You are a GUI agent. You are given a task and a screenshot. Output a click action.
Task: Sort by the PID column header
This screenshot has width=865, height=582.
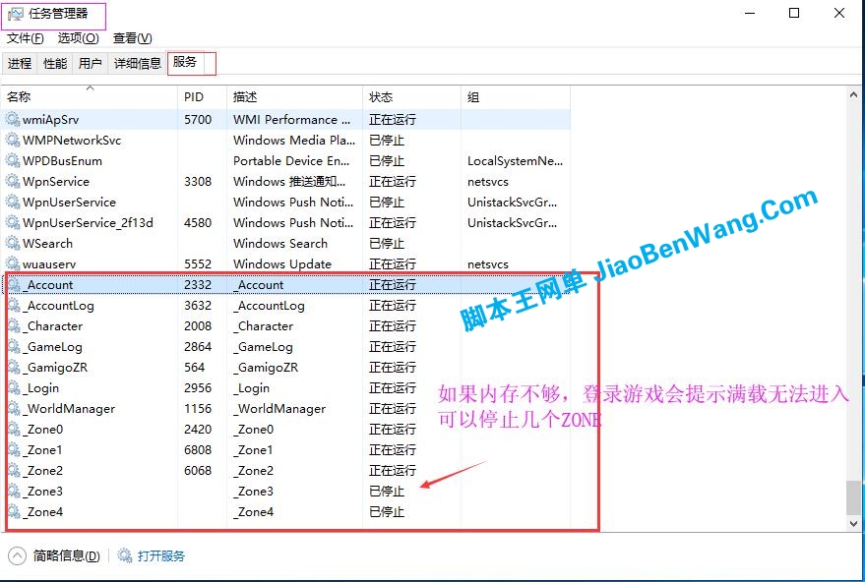[x=202, y=97]
